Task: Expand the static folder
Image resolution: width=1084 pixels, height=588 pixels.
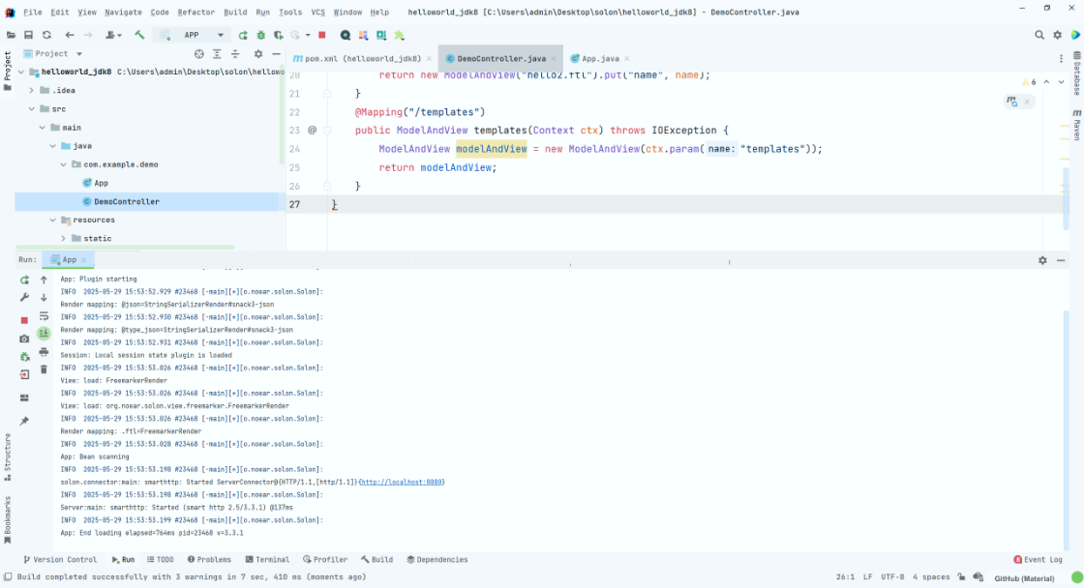Action: tap(64, 238)
